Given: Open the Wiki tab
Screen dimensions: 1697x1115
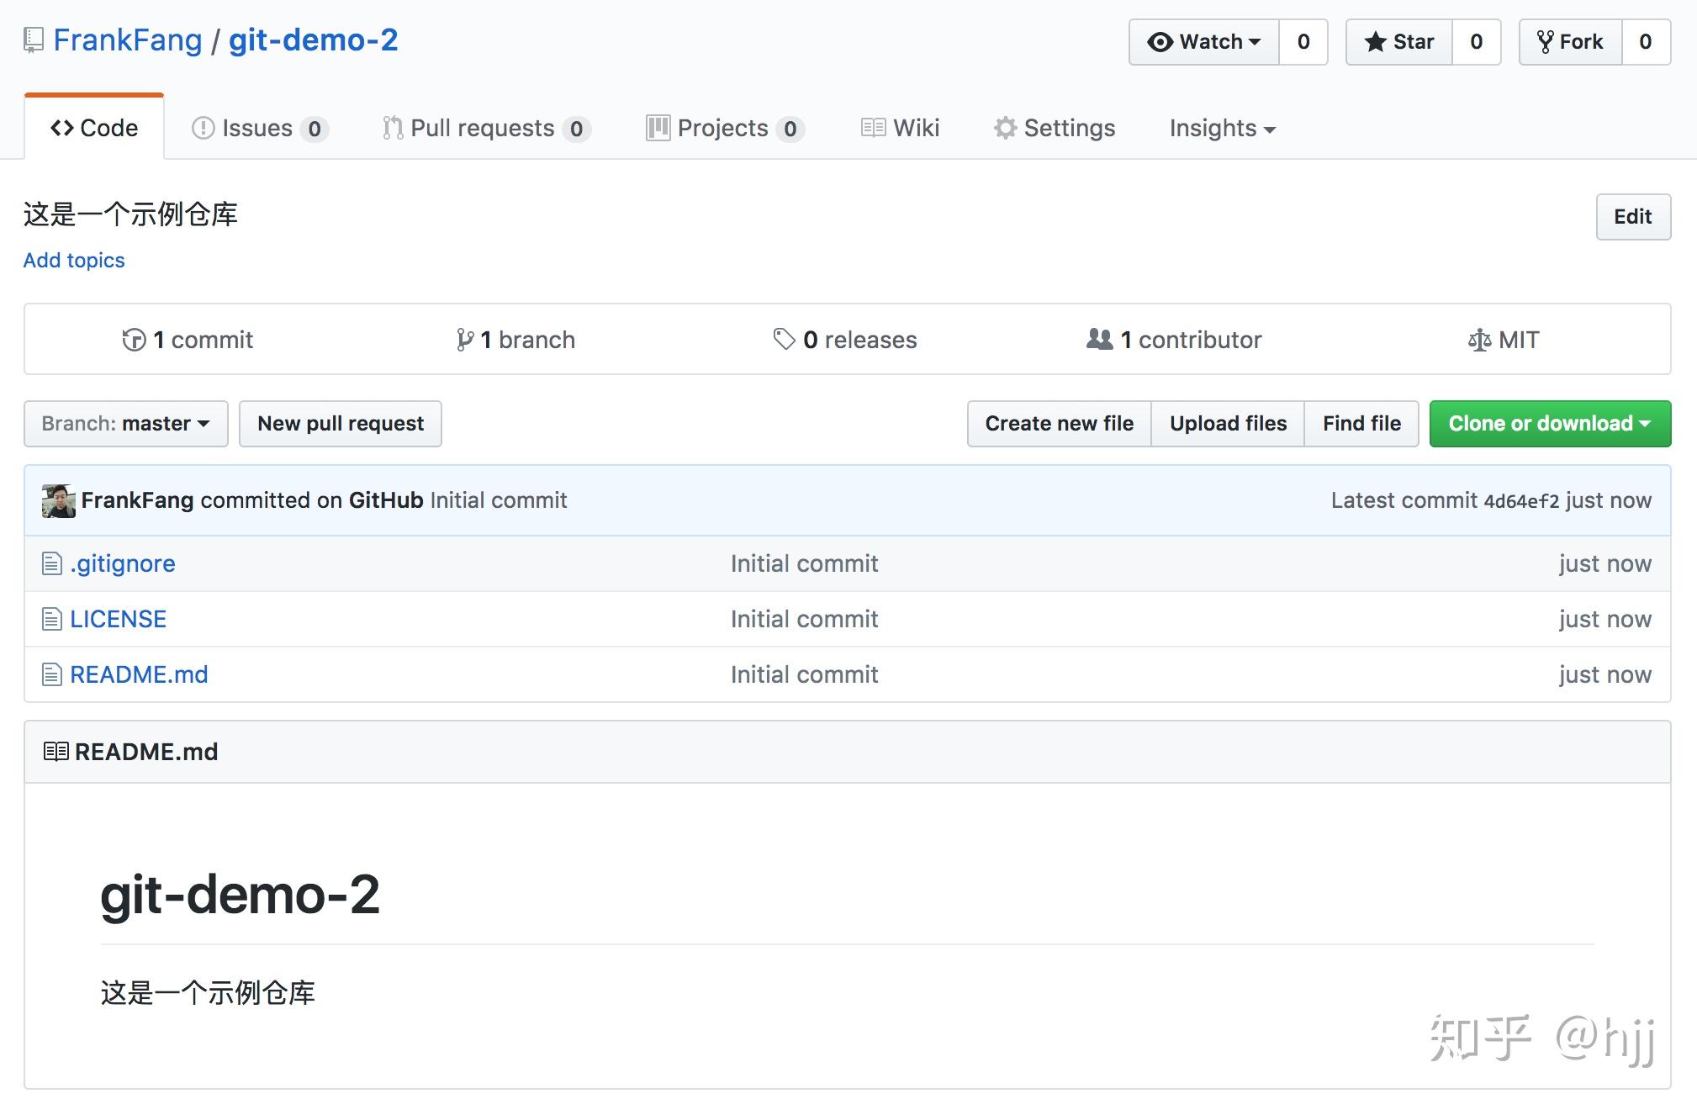Looking at the screenshot, I should pos(899,128).
